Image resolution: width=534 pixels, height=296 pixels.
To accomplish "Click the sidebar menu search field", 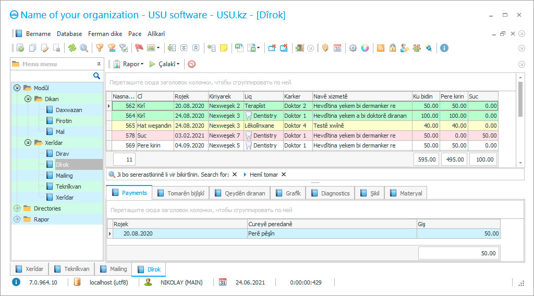I will coord(52,76).
